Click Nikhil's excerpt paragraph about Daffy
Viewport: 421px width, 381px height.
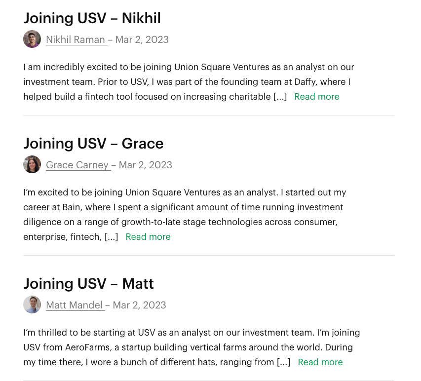point(189,82)
